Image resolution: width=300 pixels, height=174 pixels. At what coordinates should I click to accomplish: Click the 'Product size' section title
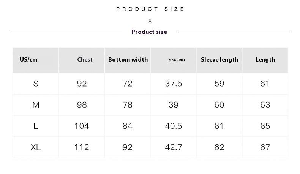pos(149,32)
